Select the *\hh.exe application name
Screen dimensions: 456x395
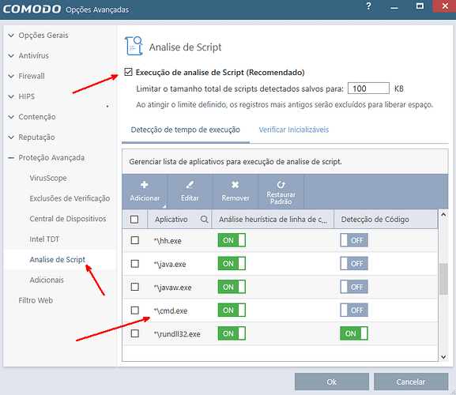(168, 241)
